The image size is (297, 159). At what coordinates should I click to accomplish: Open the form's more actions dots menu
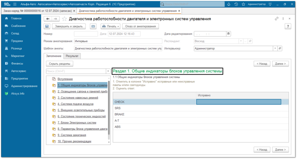tap(283, 18)
